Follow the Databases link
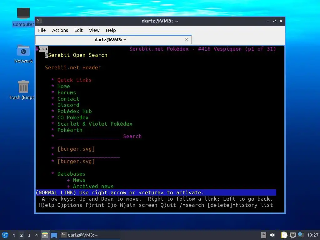 point(72,174)
